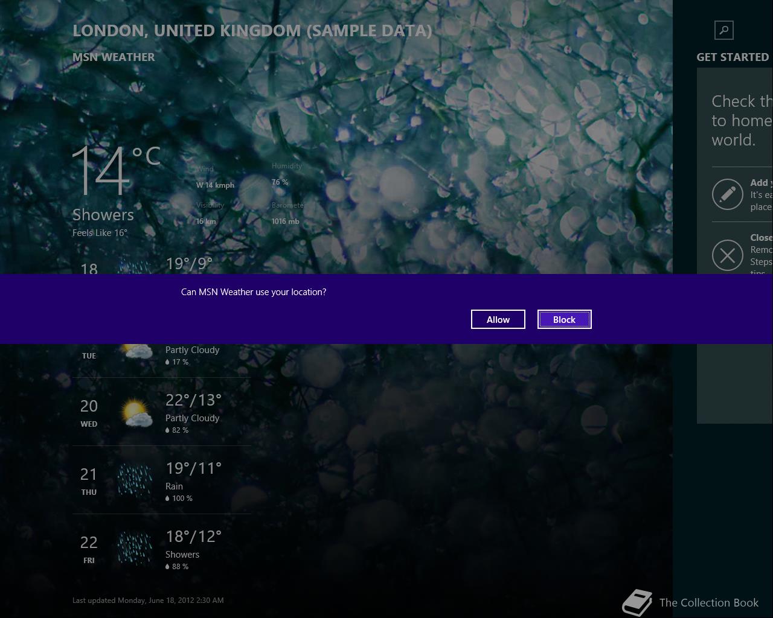Screen dimensions: 773x618
Task: Allow MSN Weather to use location
Action: click(x=498, y=319)
